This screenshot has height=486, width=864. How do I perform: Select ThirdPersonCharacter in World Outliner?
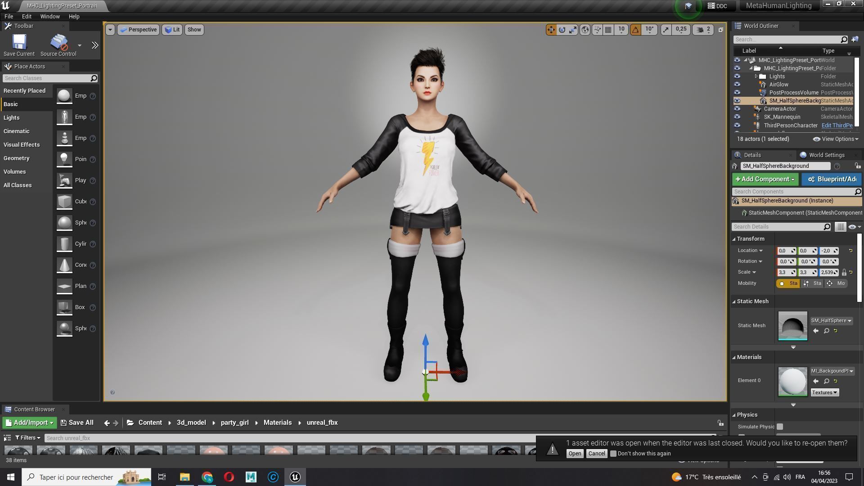pos(790,126)
